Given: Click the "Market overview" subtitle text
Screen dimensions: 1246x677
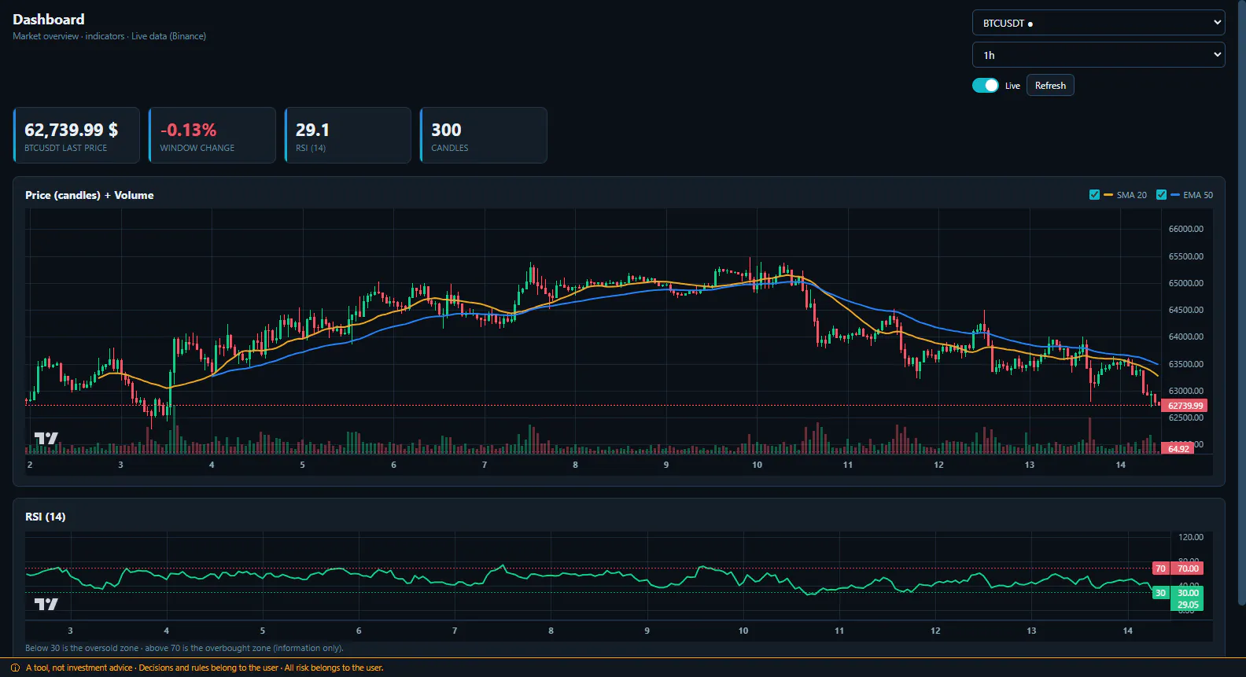Looking at the screenshot, I should pos(46,36).
